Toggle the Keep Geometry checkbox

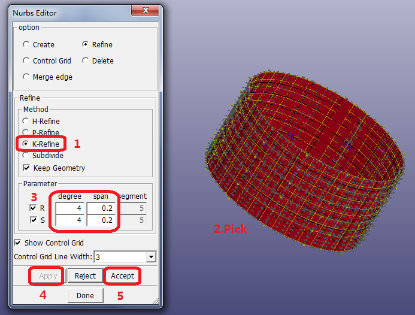click(26, 168)
